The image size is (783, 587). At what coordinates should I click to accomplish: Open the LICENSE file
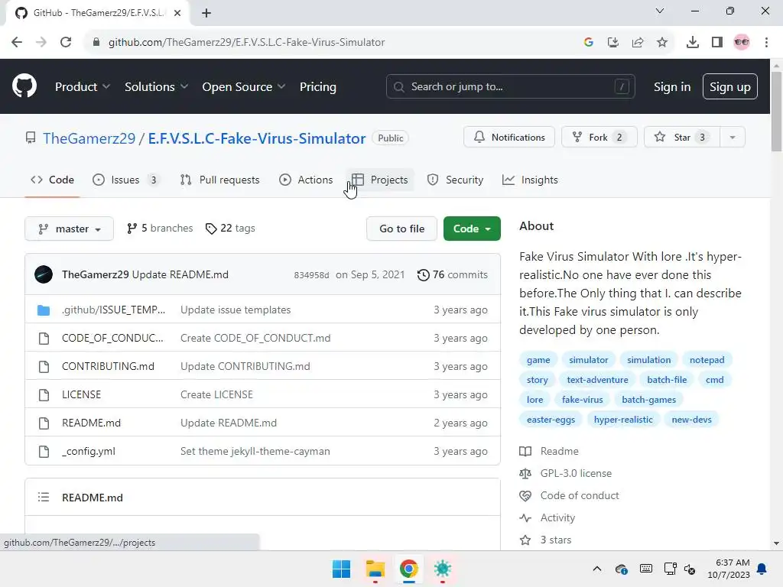point(81,394)
